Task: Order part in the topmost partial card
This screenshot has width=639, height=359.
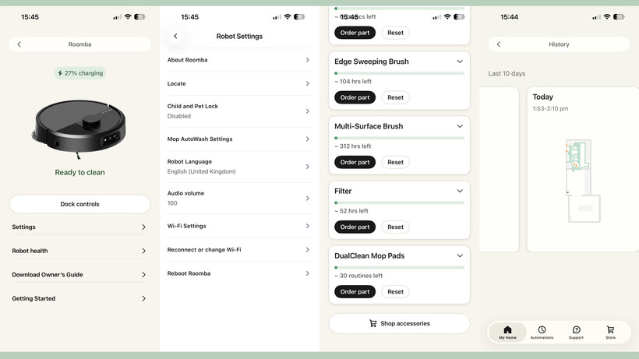Action: coord(355,33)
